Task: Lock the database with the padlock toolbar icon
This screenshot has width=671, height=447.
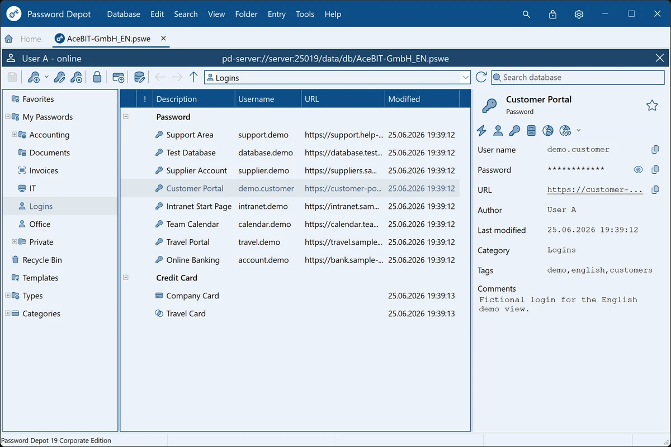Action: (x=97, y=78)
